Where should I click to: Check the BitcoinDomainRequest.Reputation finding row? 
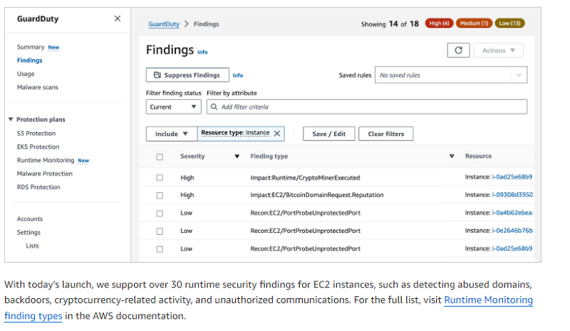160,196
